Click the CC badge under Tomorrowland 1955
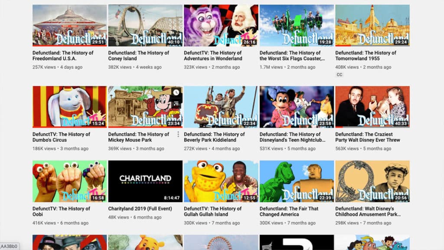The image size is (444, 250). click(x=340, y=75)
